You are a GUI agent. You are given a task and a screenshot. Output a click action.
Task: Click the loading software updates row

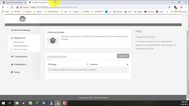click(88, 70)
